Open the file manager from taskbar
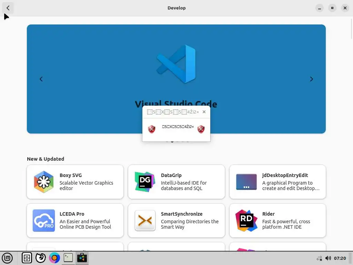 click(27, 258)
